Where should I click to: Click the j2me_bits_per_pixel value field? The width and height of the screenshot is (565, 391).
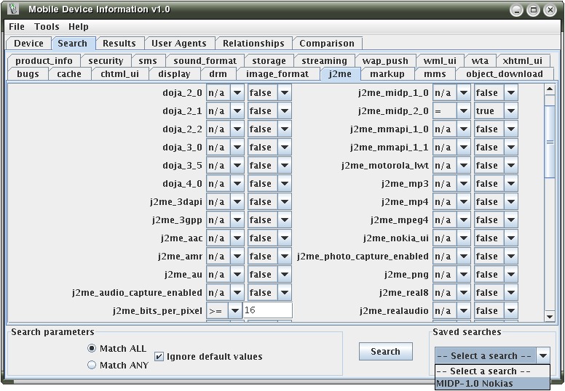(x=267, y=311)
